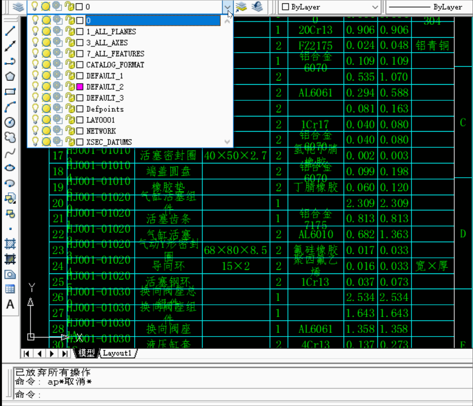This screenshot has width=473, height=406.
Task: Go to the last layout tab arrow
Action: coord(64,354)
